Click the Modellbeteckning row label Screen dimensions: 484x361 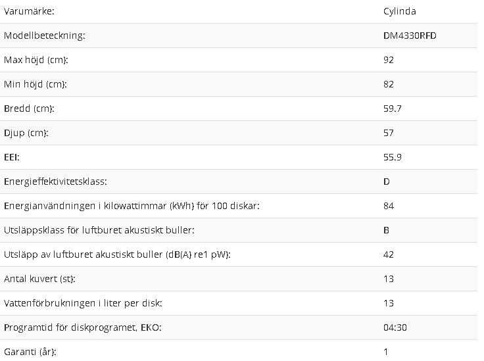tap(45, 36)
